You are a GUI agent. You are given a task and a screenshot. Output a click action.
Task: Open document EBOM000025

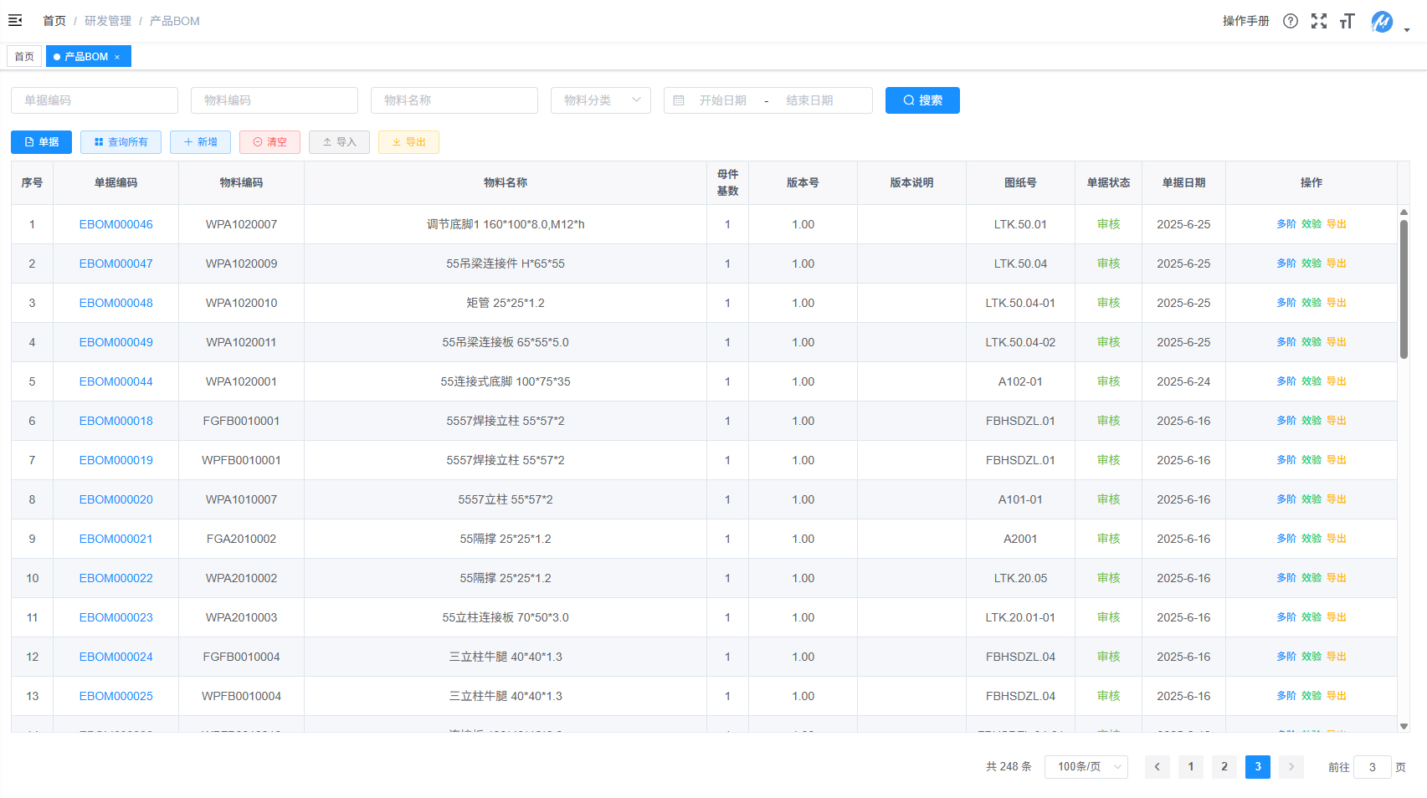click(x=116, y=696)
